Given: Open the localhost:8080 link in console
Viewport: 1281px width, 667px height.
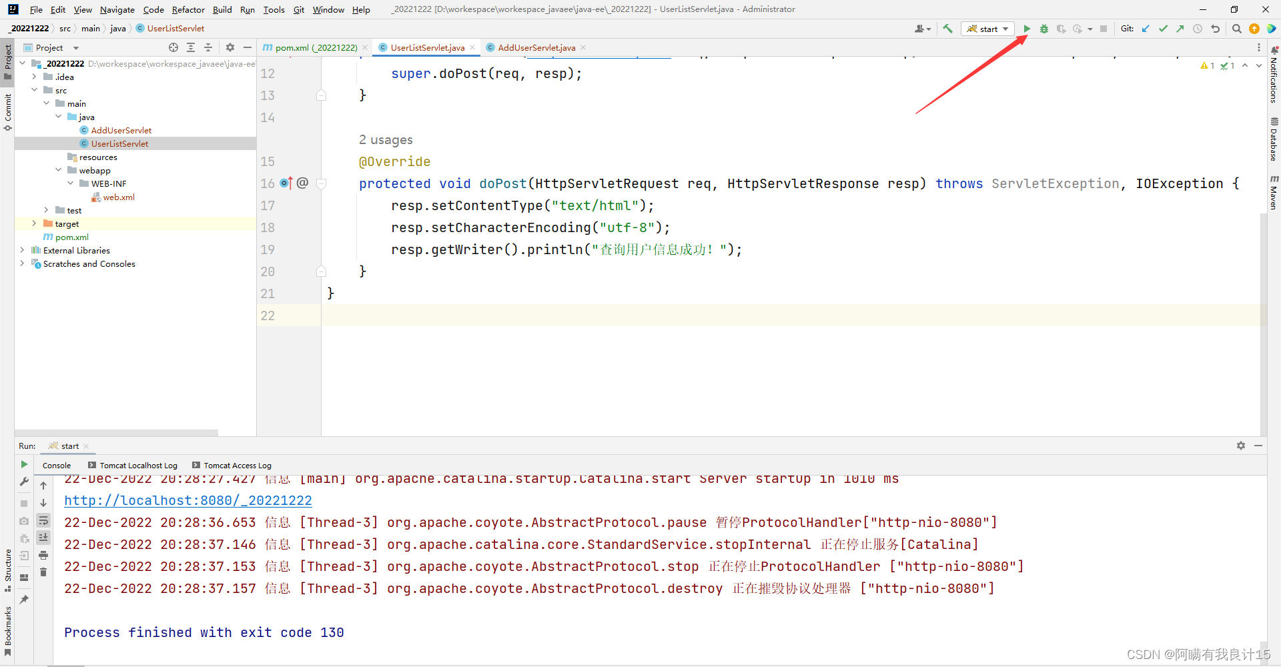Looking at the screenshot, I should (188, 500).
